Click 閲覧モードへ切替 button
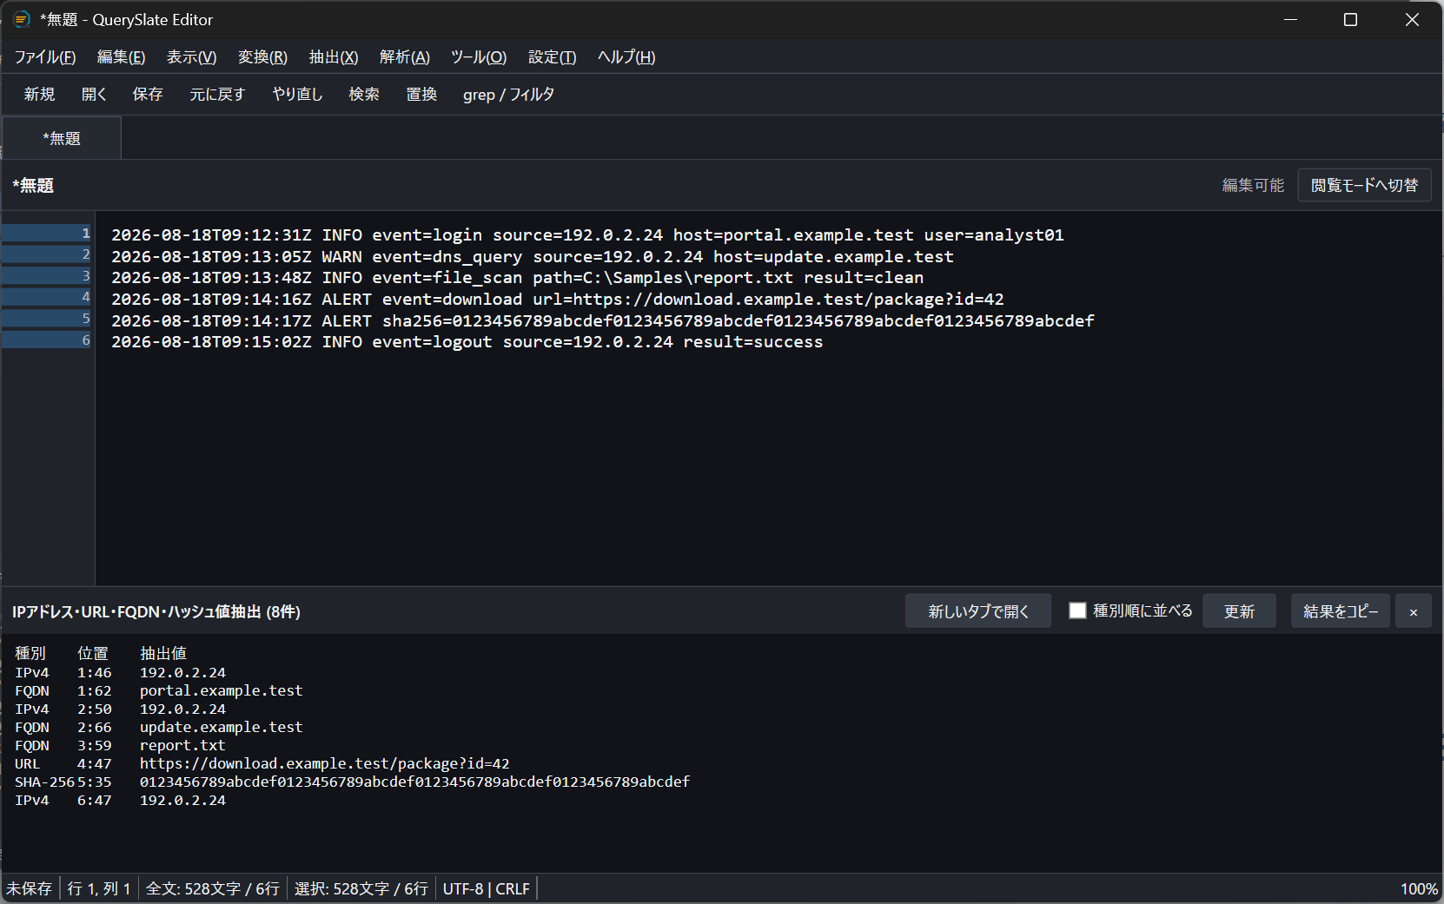Image resolution: width=1444 pixels, height=904 pixels. [1364, 185]
